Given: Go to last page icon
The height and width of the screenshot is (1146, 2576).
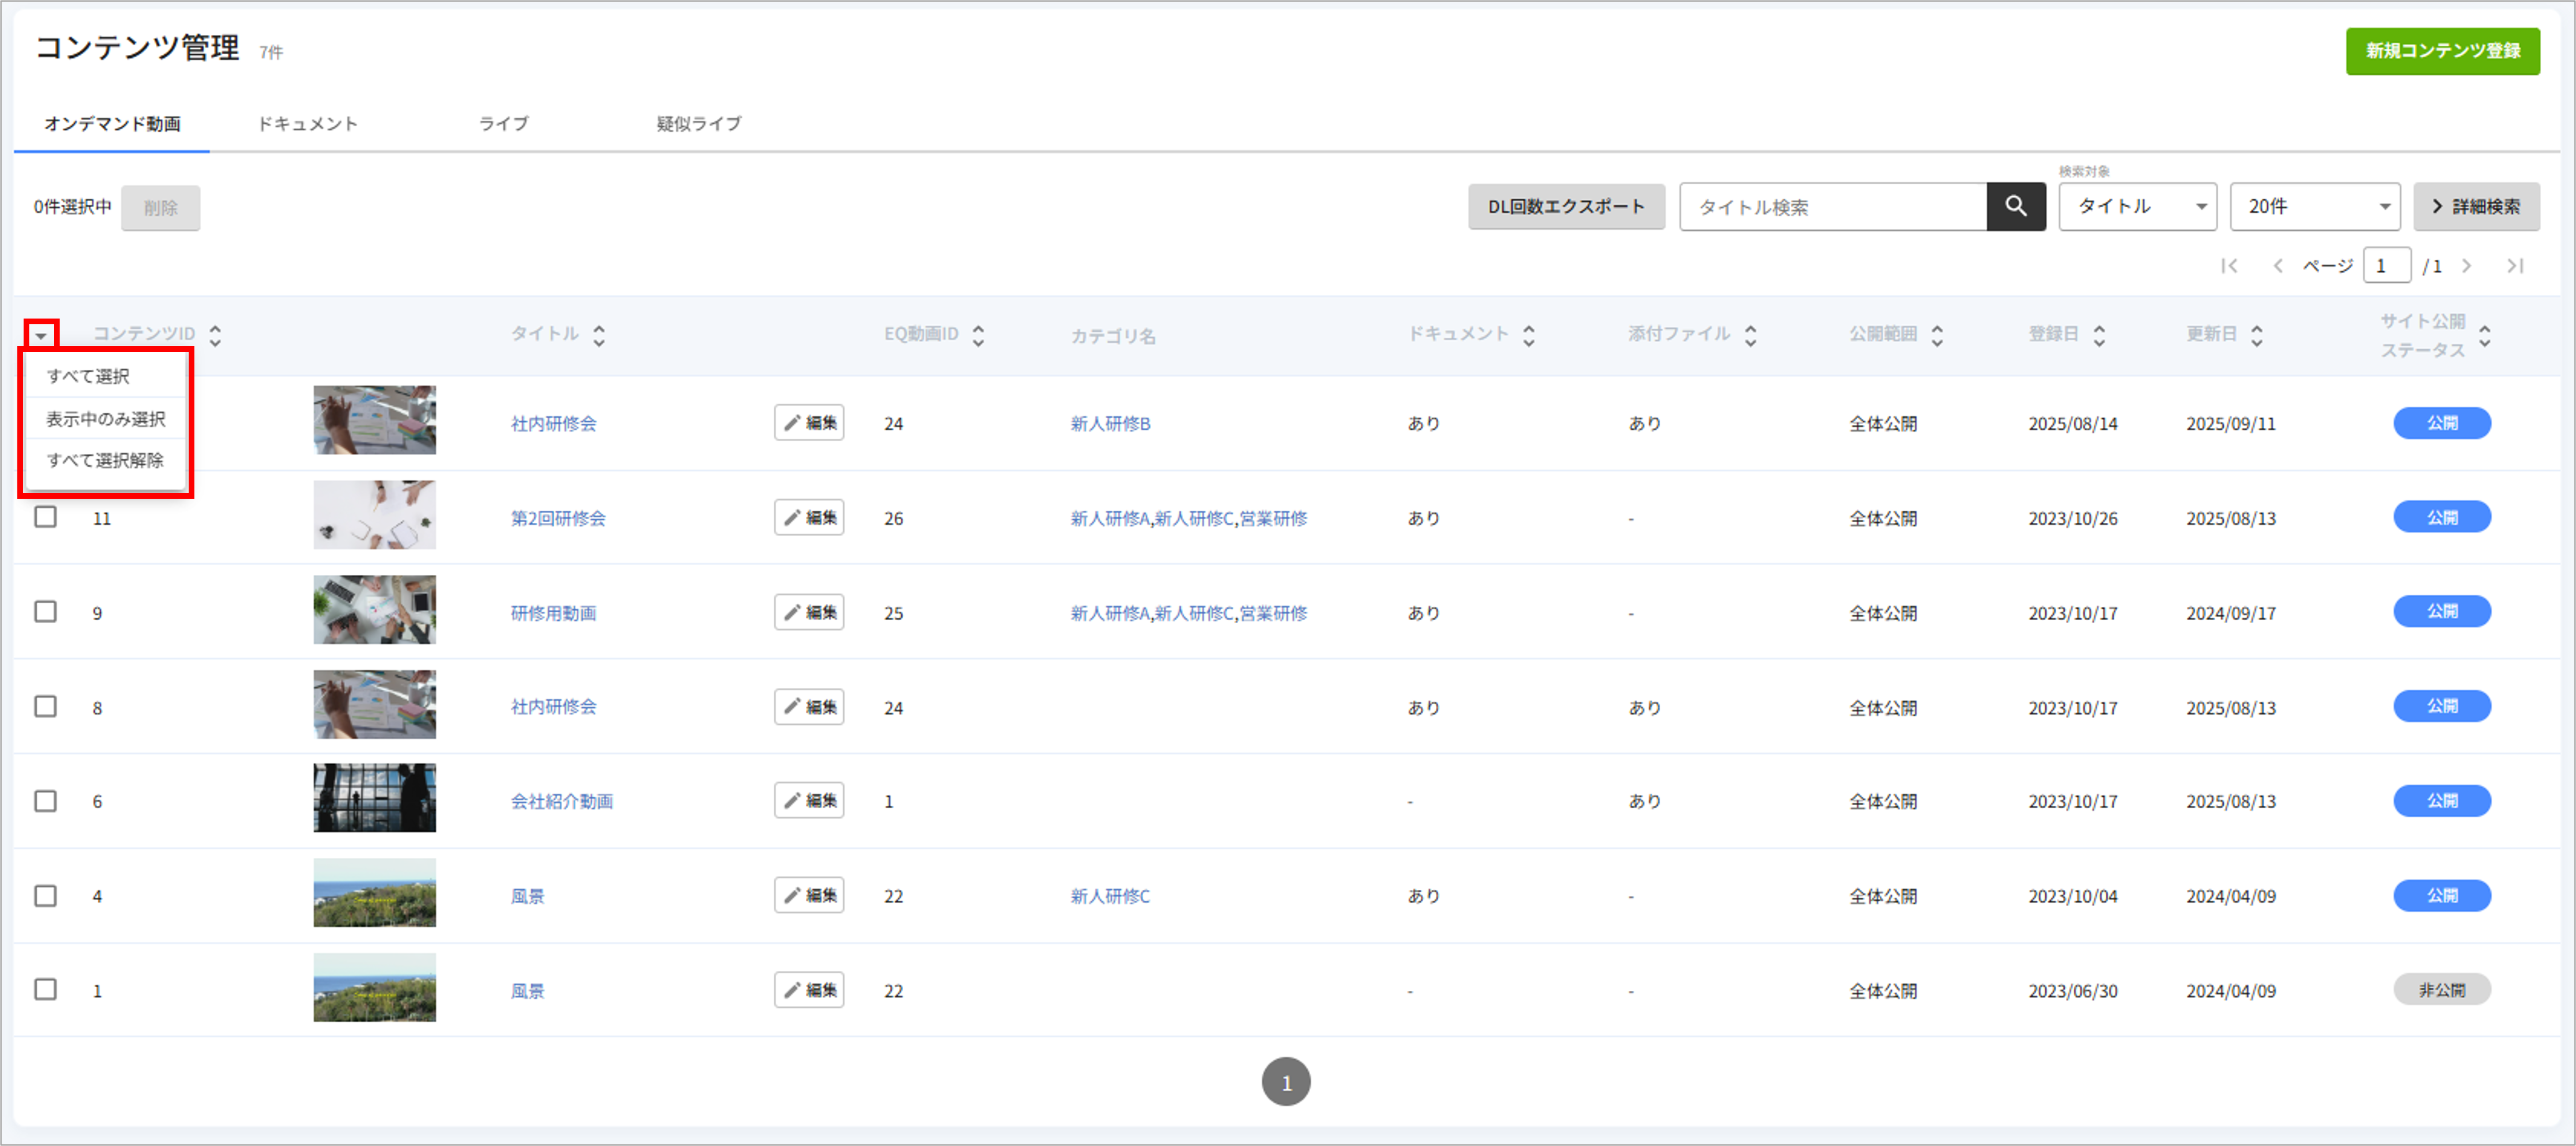Looking at the screenshot, I should pyautogui.click(x=2515, y=266).
